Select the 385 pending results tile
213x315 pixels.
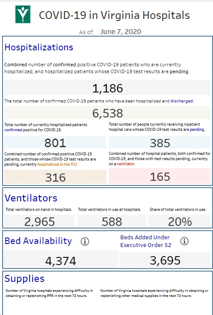pyautogui.click(x=160, y=142)
